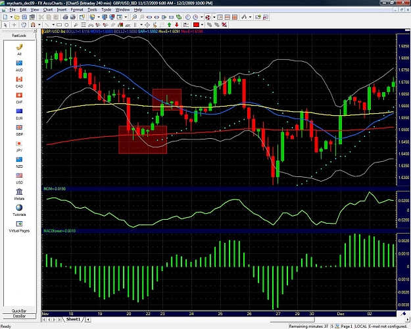Viewport: 411px width, 329px height.
Task: Expand the dropdown beside red-white circular icon
Action: (x=214, y=17)
